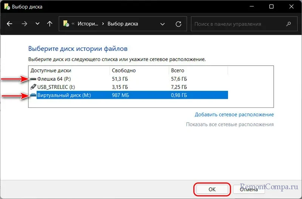The width and height of the screenshot is (302, 199).
Task: Open the Добавить сетевое расположение link
Action: 234,115
